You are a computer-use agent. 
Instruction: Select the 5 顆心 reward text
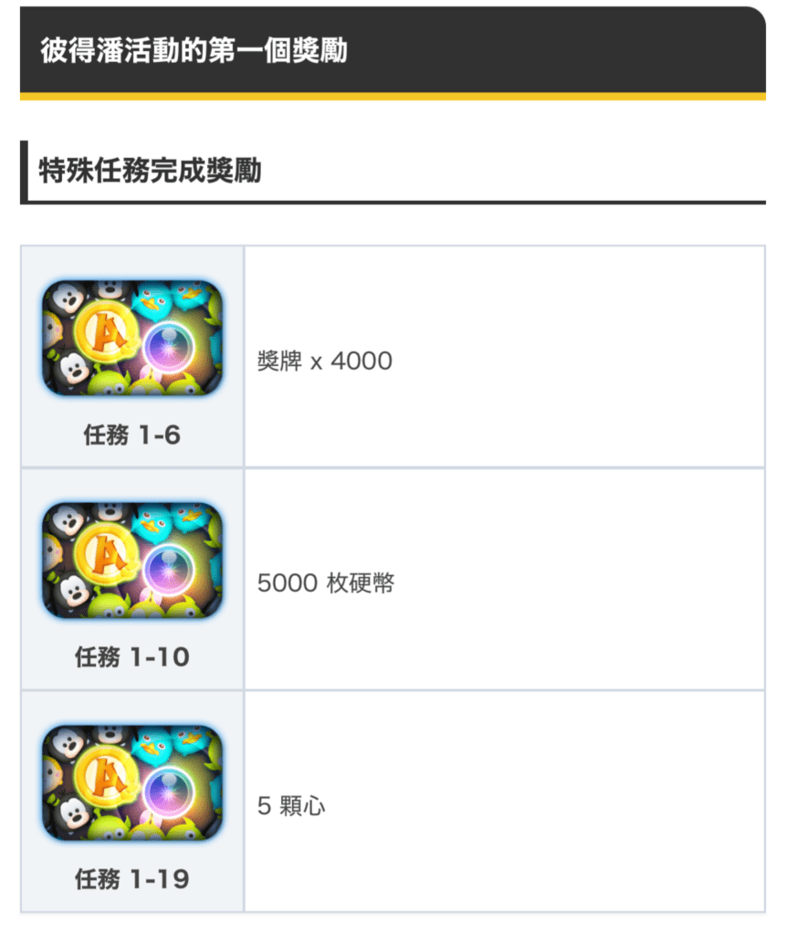291,806
